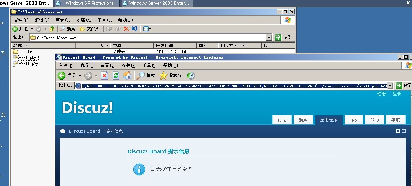The image size is (412, 186).
Task: Click the IE Stop icon
Action: pyautogui.click(x=105, y=76)
